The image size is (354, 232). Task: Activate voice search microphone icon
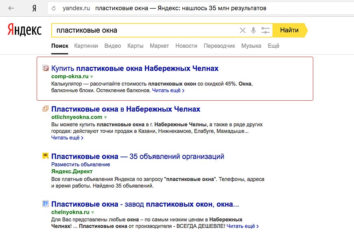253,30
